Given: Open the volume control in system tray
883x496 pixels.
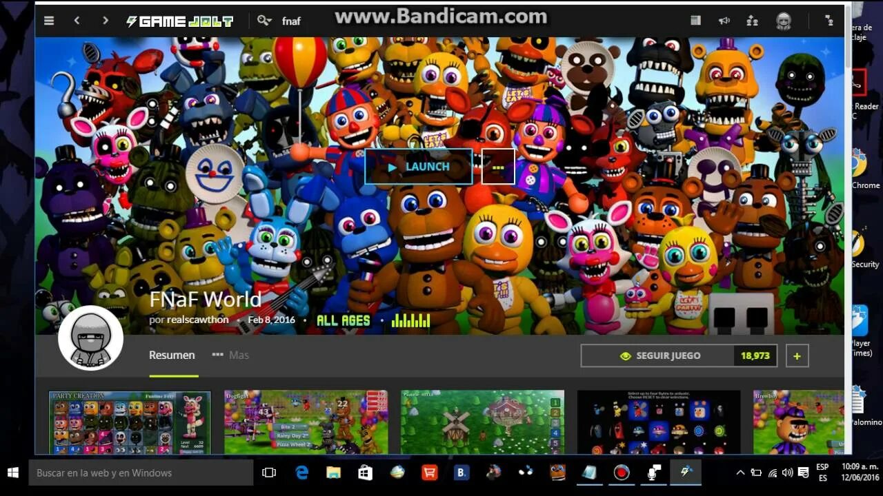Looking at the screenshot, I should [x=788, y=473].
